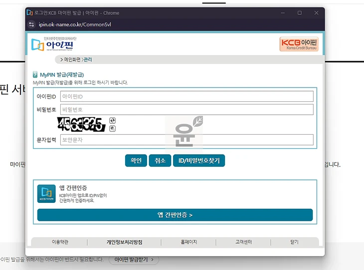The width and height of the screenshot is (364, 270).
Task: Click the 아이핀ID input field
Action: (186, 96)
